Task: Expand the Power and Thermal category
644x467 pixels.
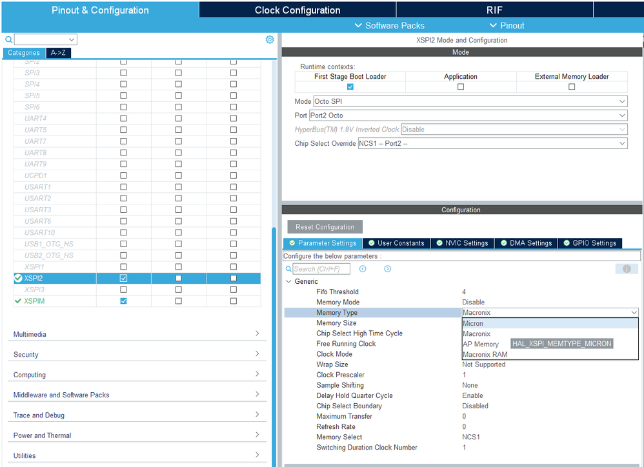Action: click(x=137, y=435)
